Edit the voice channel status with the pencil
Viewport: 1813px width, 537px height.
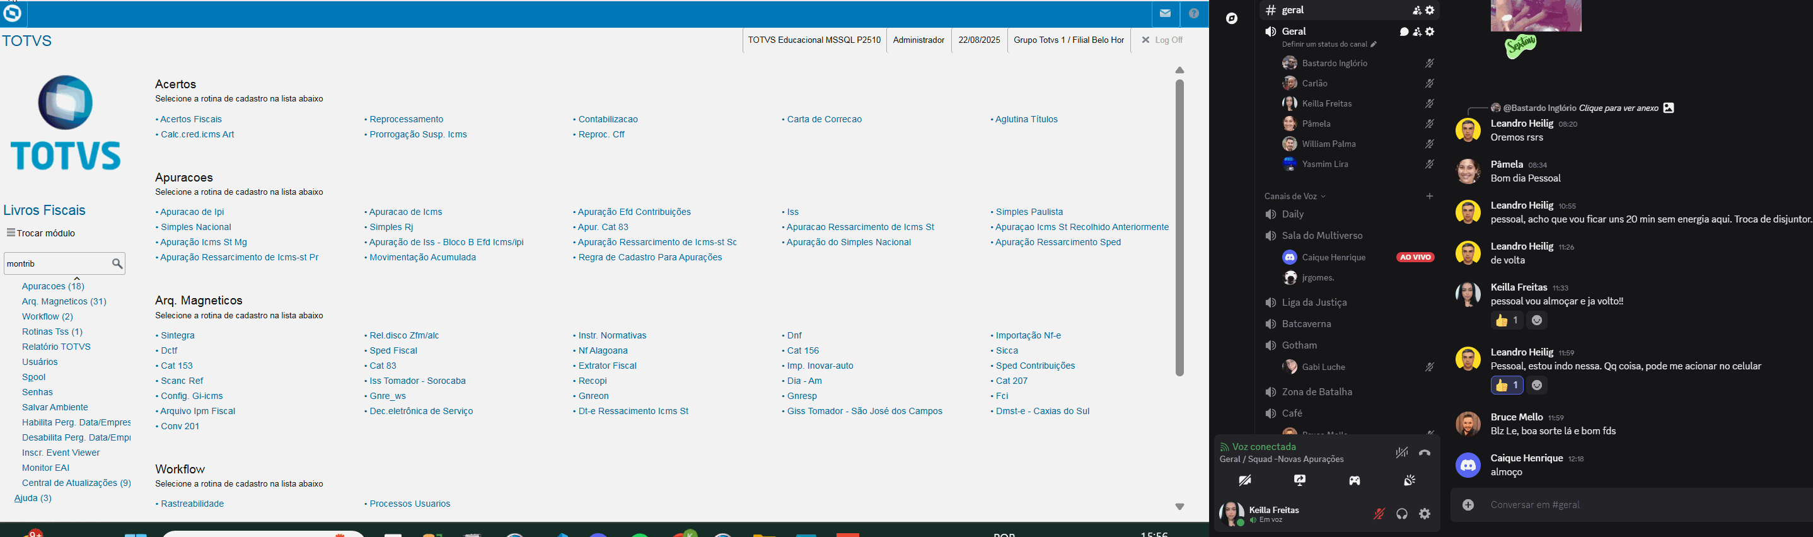coord(1374,44)
